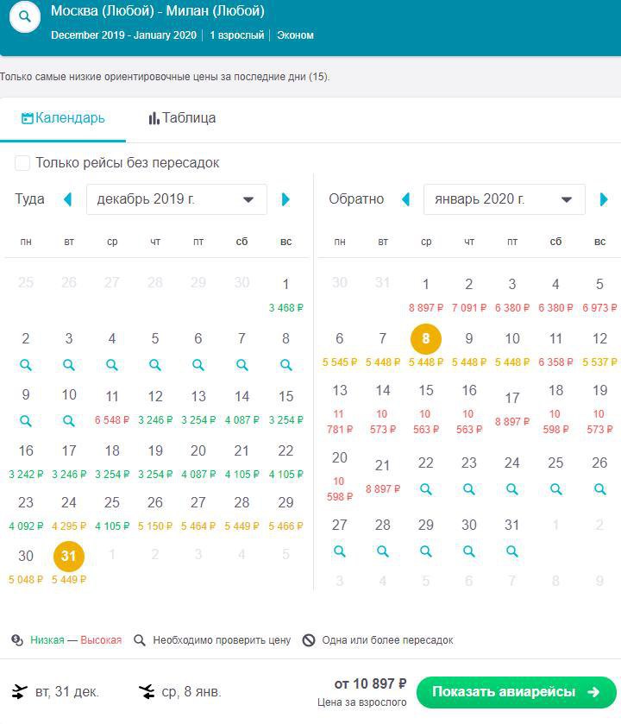Enable direct flights only checkbox
Viewport: 621px width, 724px height.
pyautogui.click(x=22, y=162)
